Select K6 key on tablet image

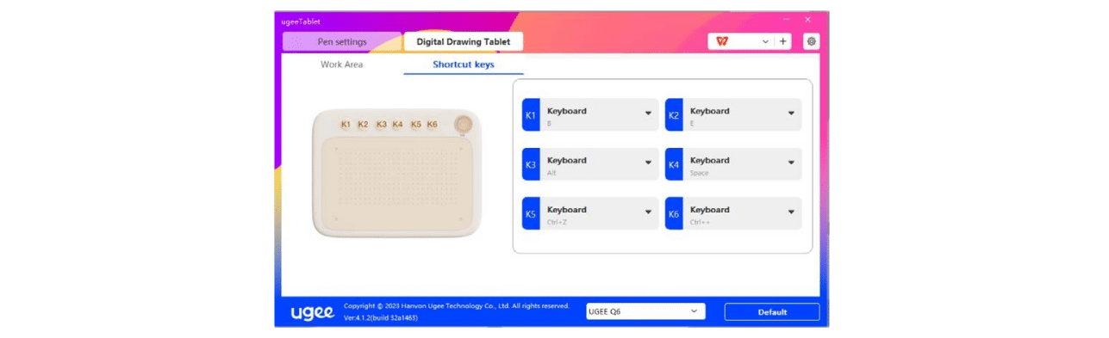433,124
